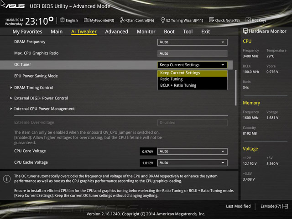This screenshot has width=292, height=219.
Task: Go to the Exit tab
Action: point(205,31)
